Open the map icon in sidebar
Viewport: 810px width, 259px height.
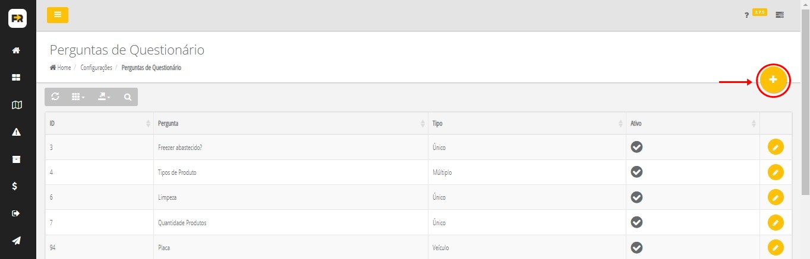point(17,105)
